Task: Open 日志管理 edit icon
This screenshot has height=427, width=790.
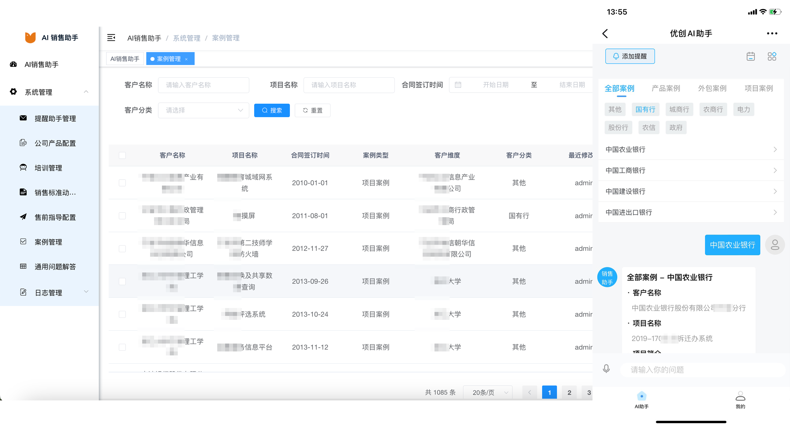Action: (x=23, y=292)
